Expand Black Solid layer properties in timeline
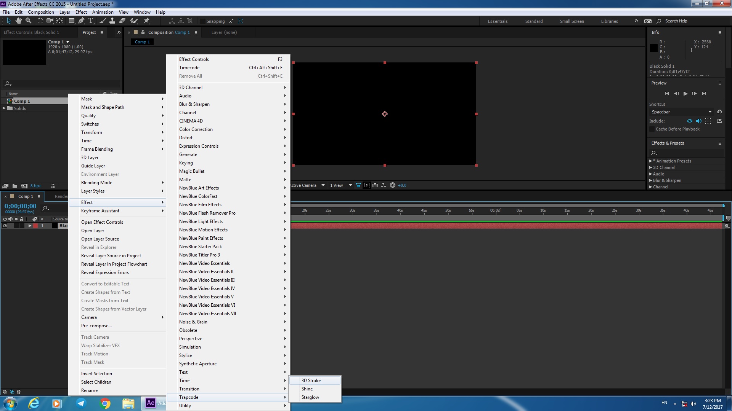Screen dimensions: 732x411 [x=30, y=226]
